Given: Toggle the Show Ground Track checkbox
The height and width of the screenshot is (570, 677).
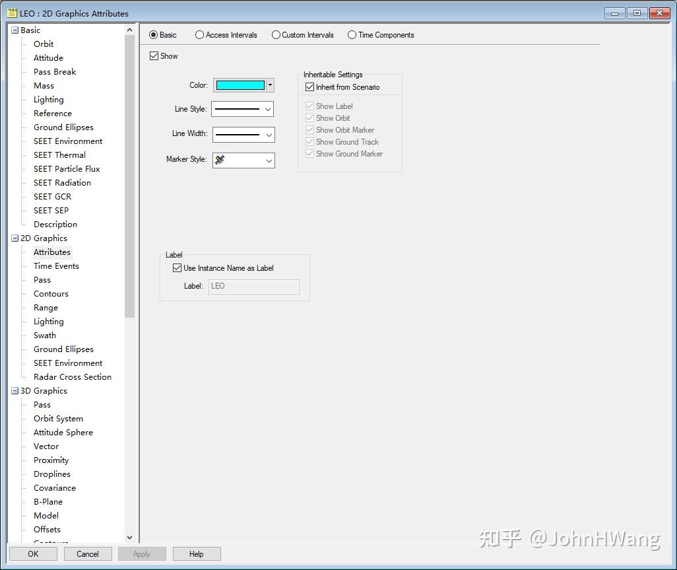Looking at the screenshot, I should coord(309,142).
